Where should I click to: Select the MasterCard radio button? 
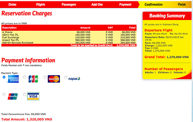pyautogui.click(x=45, y=77)
